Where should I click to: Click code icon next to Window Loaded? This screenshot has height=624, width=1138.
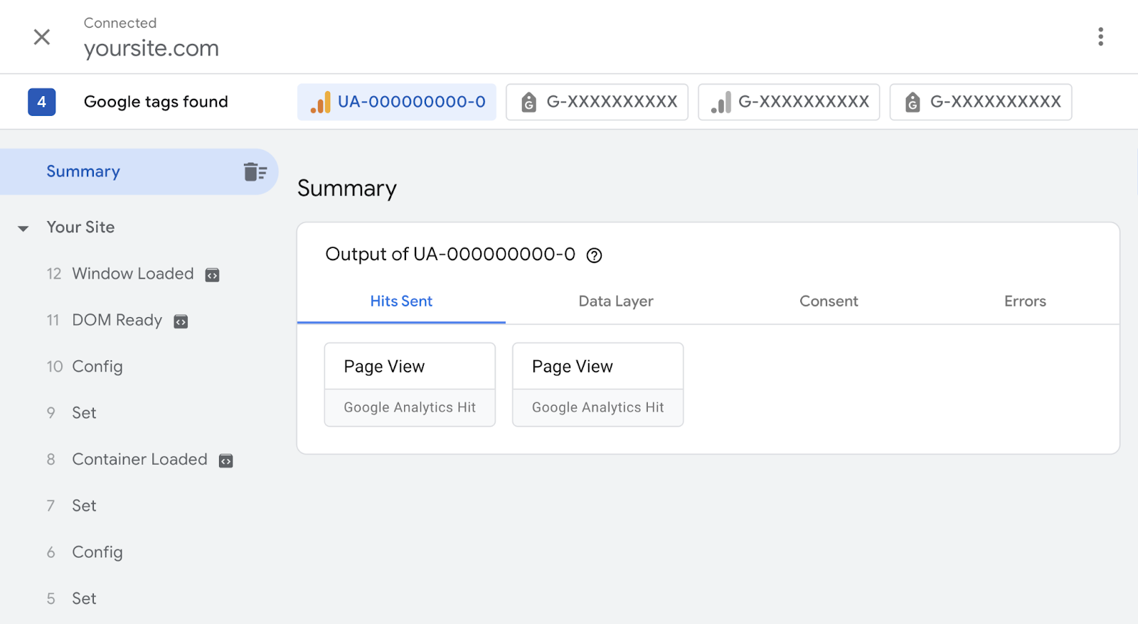212,275
